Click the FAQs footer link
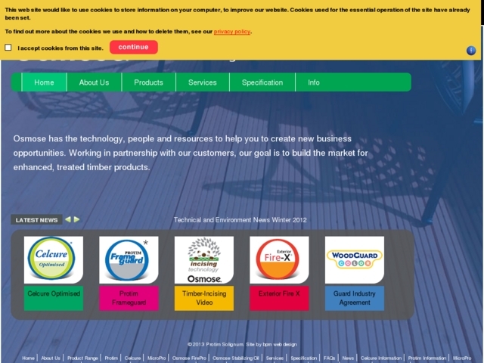This screenshot has height=363, width=484. point(329,358)
